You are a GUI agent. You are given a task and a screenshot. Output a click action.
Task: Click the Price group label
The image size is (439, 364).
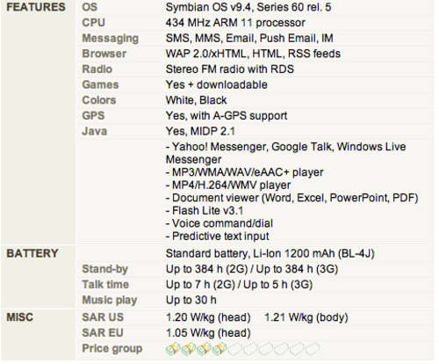[112, 349]
